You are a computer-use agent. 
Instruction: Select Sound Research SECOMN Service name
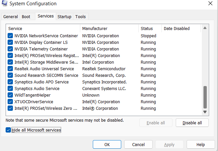(46, 75)
